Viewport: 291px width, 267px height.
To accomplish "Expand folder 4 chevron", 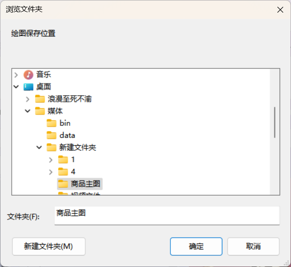I will pyautogui.click(x=51, y=172).
